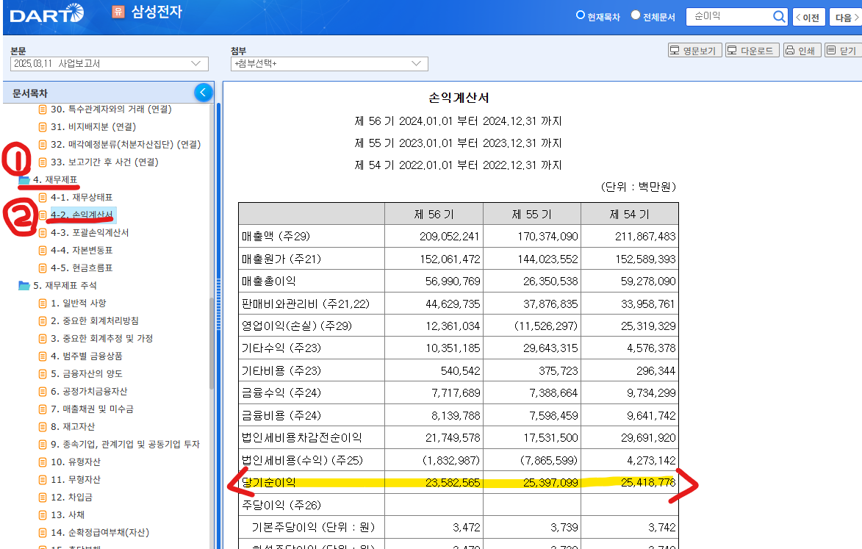Click the 유 listed-company badge beside 삼성전자

click(118, 13)
